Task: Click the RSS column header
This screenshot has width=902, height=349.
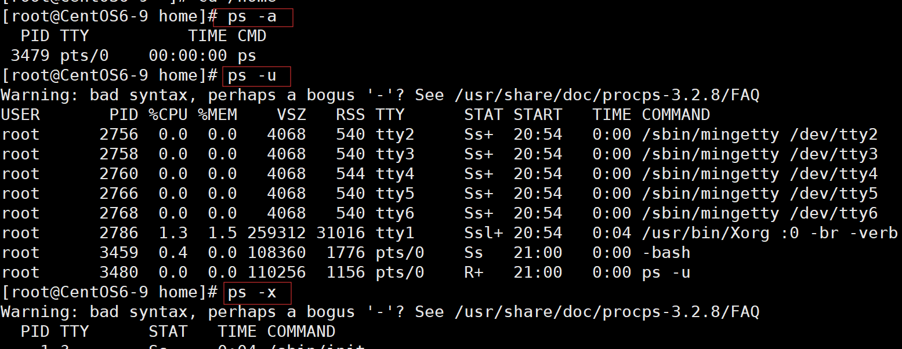Action: pyautogui.click(x=350, y=115)
